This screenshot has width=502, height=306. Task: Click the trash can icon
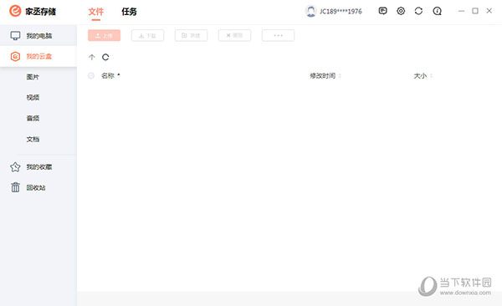15,187
